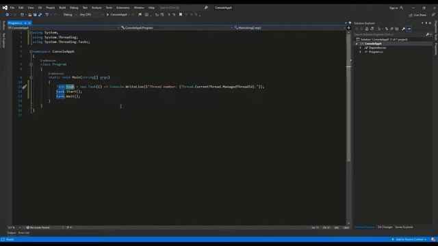438x246 pixels.
Task: Open the View menu
Action: pyautogui.click(x=31, y=8)
